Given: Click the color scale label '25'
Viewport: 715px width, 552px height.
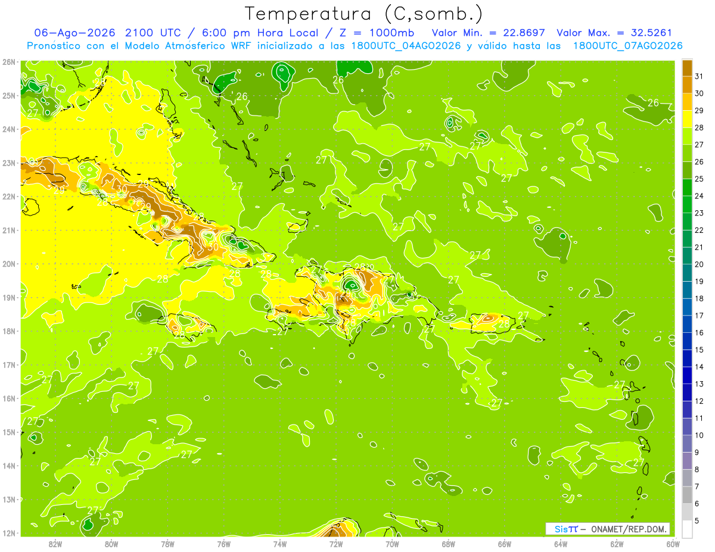Looking at the screenshot, I should [x=700, y=179].
